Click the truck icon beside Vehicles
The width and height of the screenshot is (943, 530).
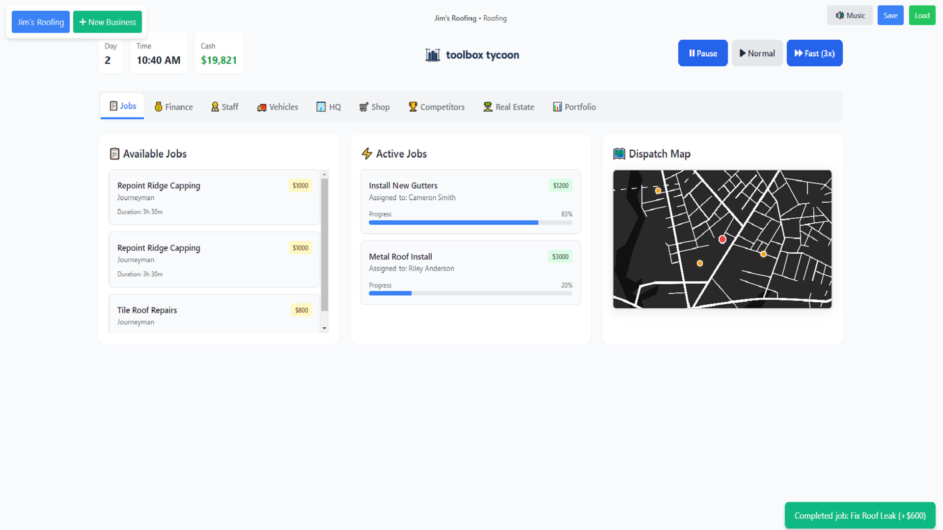point(262,107)
